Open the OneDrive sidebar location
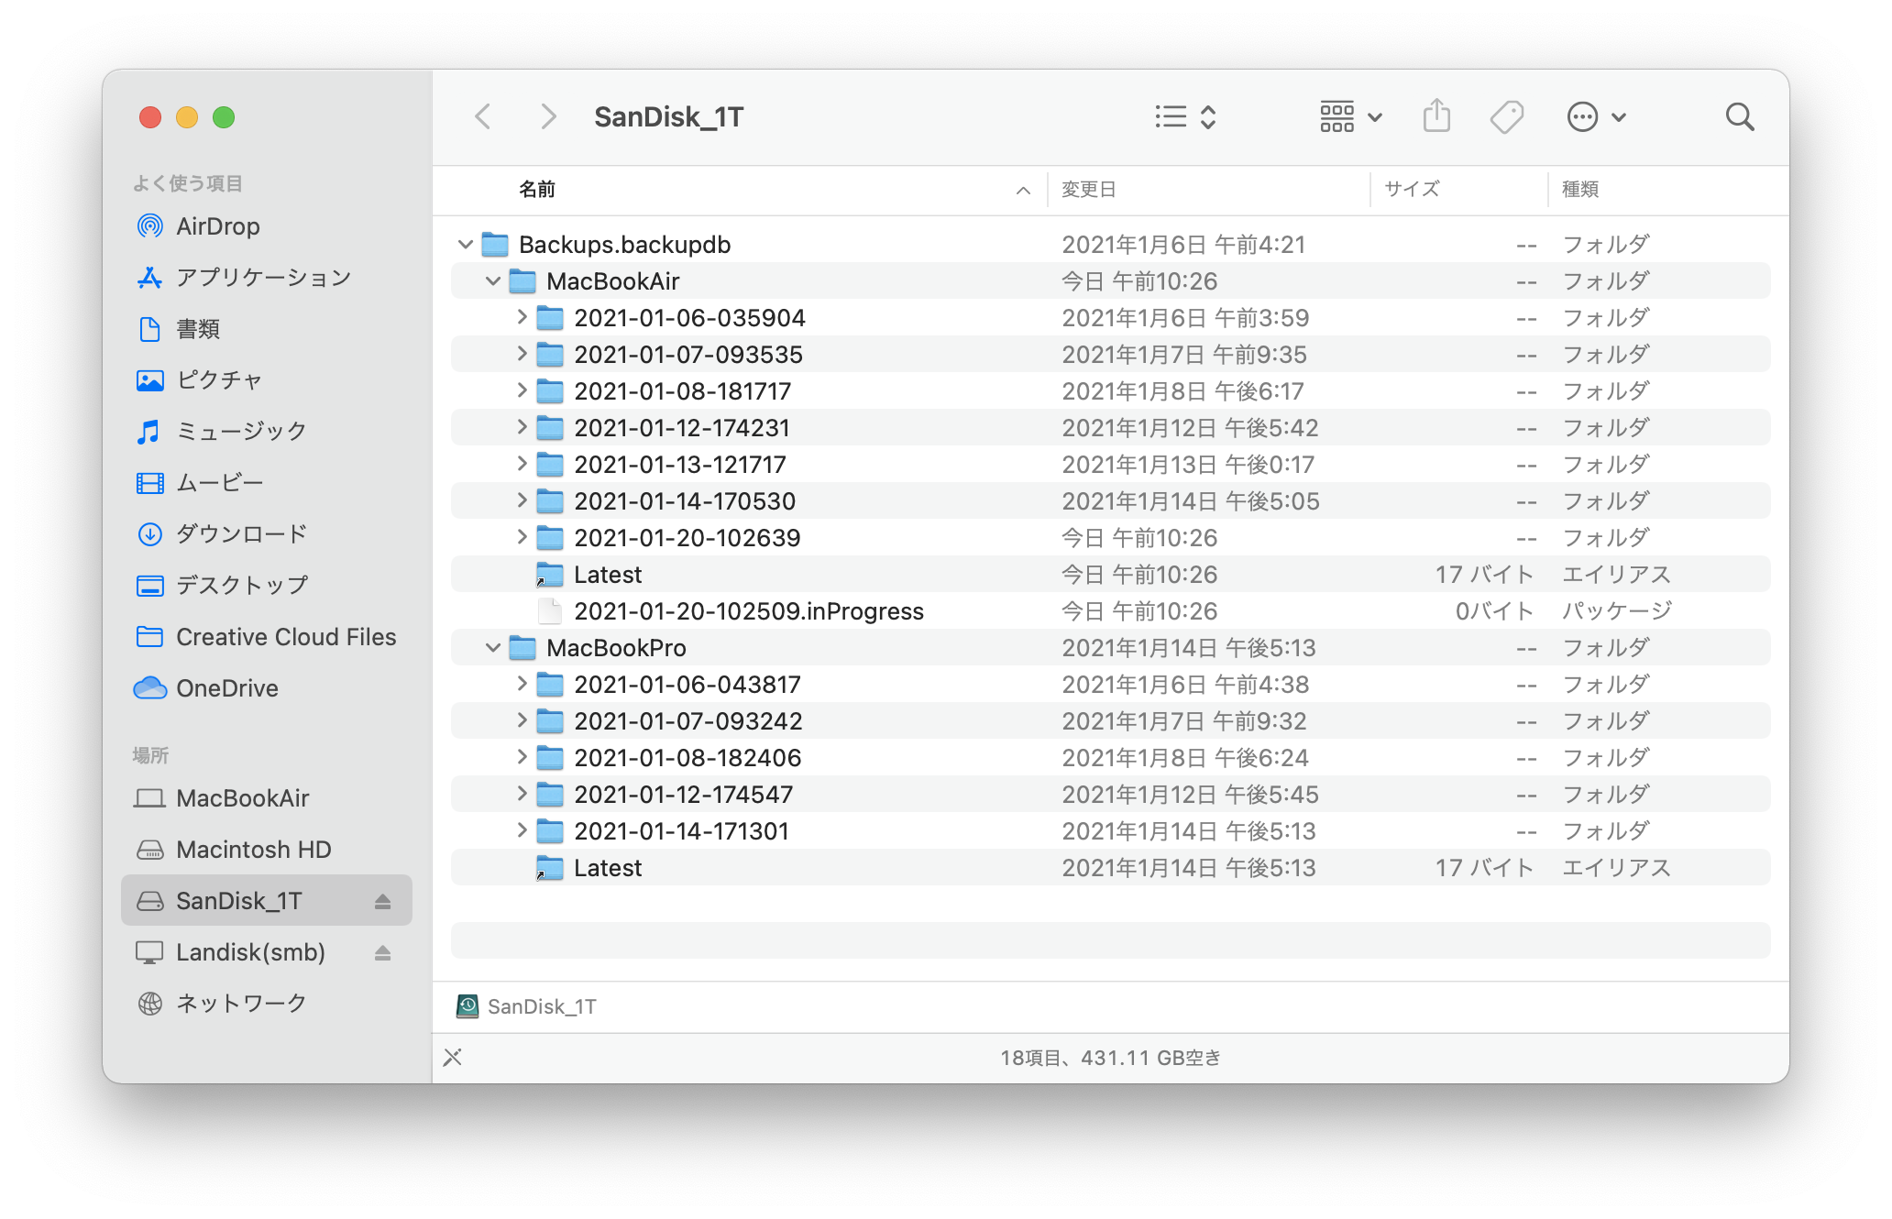Viewport: 1892px width, 1219px height. tap(226, 688)
